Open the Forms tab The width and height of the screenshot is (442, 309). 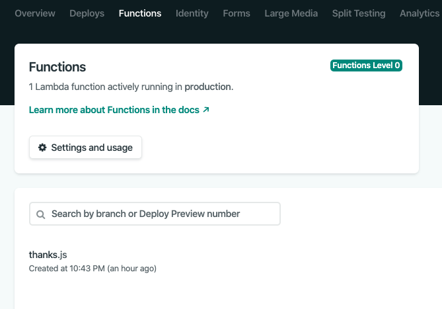click(x=237, y=13)
